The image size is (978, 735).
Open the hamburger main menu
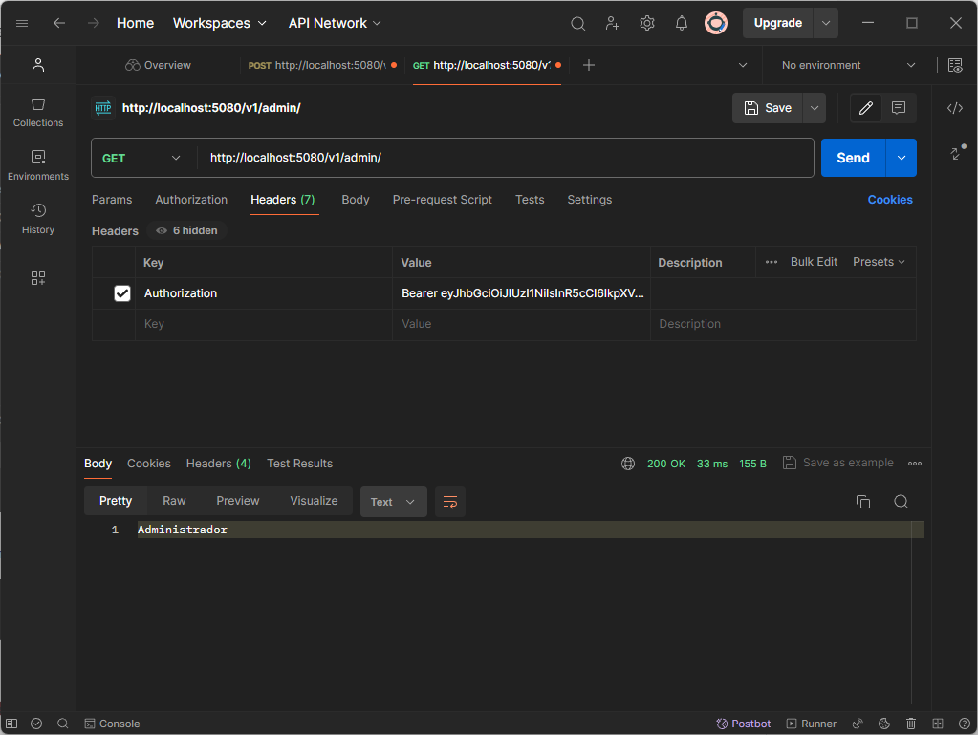[x=22, y=23]
